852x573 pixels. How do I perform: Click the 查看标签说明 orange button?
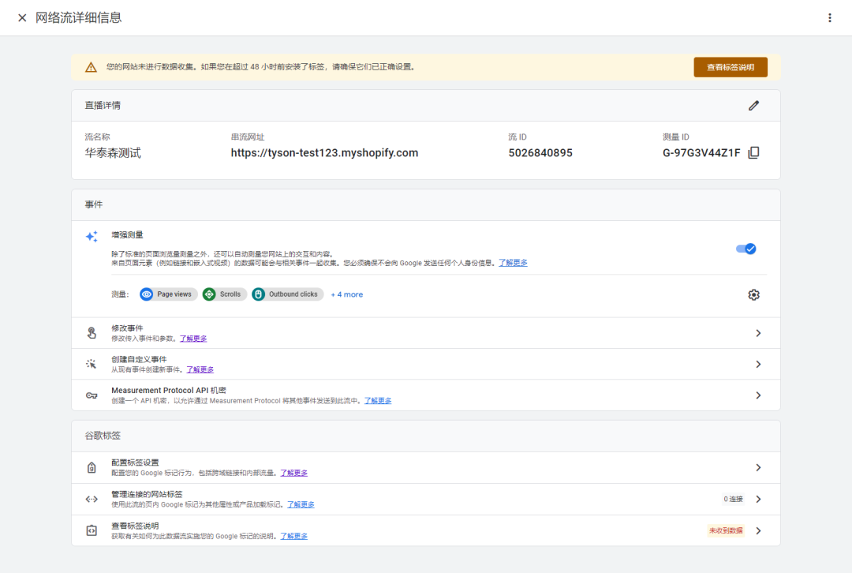[x=730, y=67]
